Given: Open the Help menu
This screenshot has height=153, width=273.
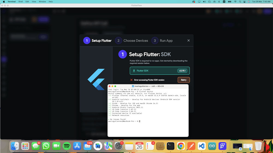Looking at the screenshot, I should pyautogui.click(x=51, y=2).
